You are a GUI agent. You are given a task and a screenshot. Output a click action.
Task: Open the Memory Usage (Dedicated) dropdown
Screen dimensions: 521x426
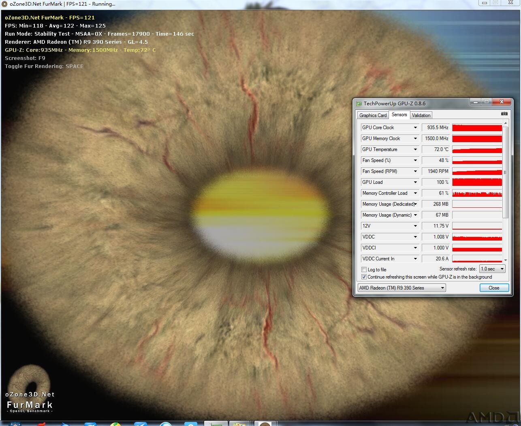(415, 204)
